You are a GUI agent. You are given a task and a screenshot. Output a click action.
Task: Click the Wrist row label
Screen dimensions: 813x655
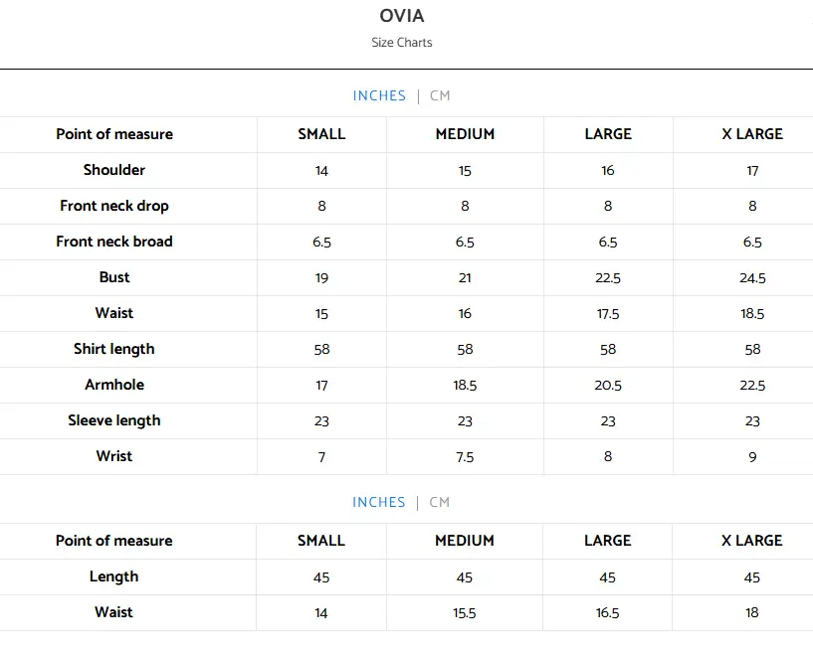[x=113, y=456]
